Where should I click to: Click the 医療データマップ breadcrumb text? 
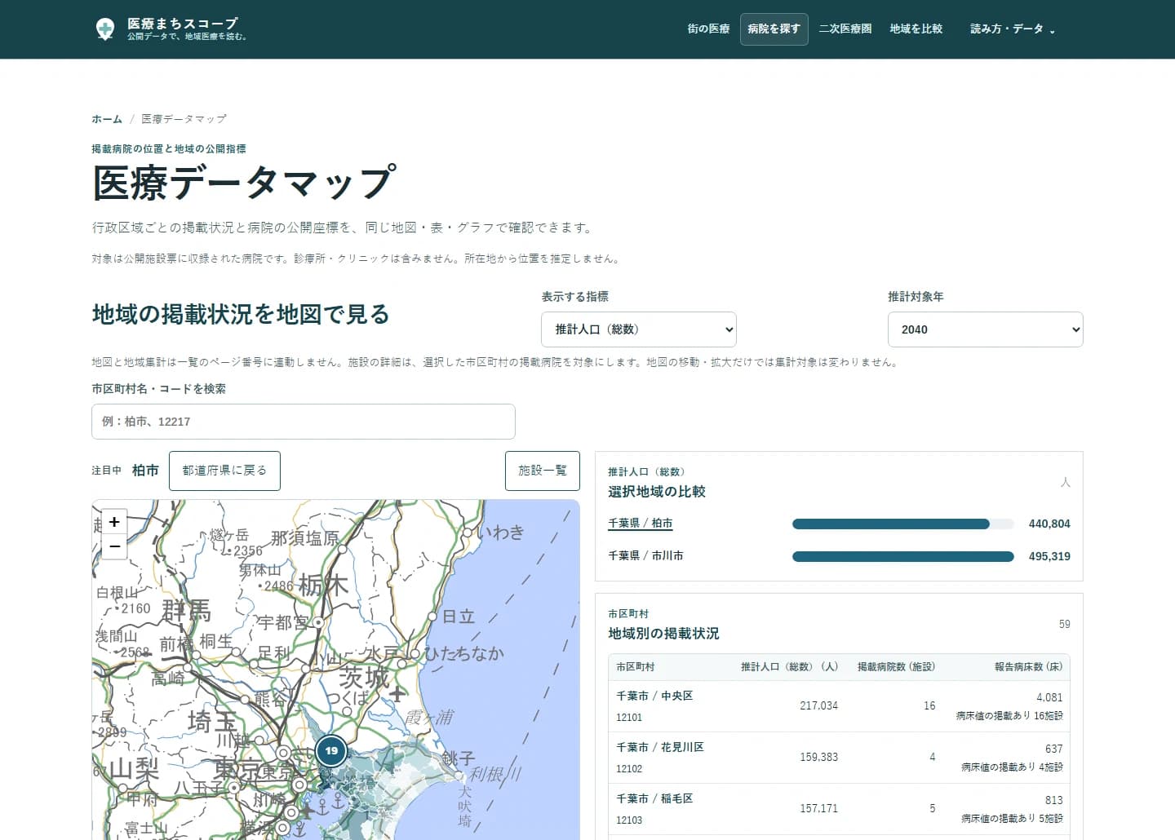coord(184,119)
